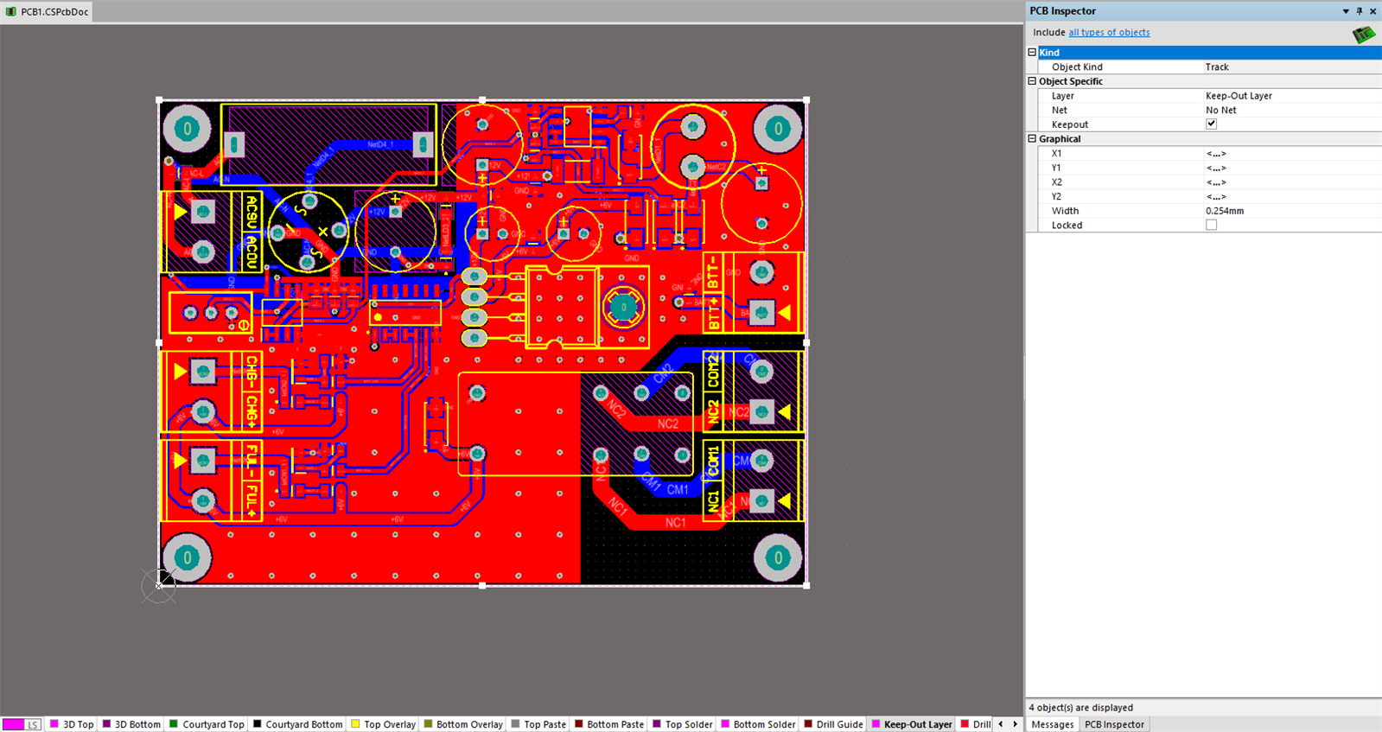Screen dimensions: 1382x732
Task: Click the 'all types of objects' link
Action: tap(1109, 33)
